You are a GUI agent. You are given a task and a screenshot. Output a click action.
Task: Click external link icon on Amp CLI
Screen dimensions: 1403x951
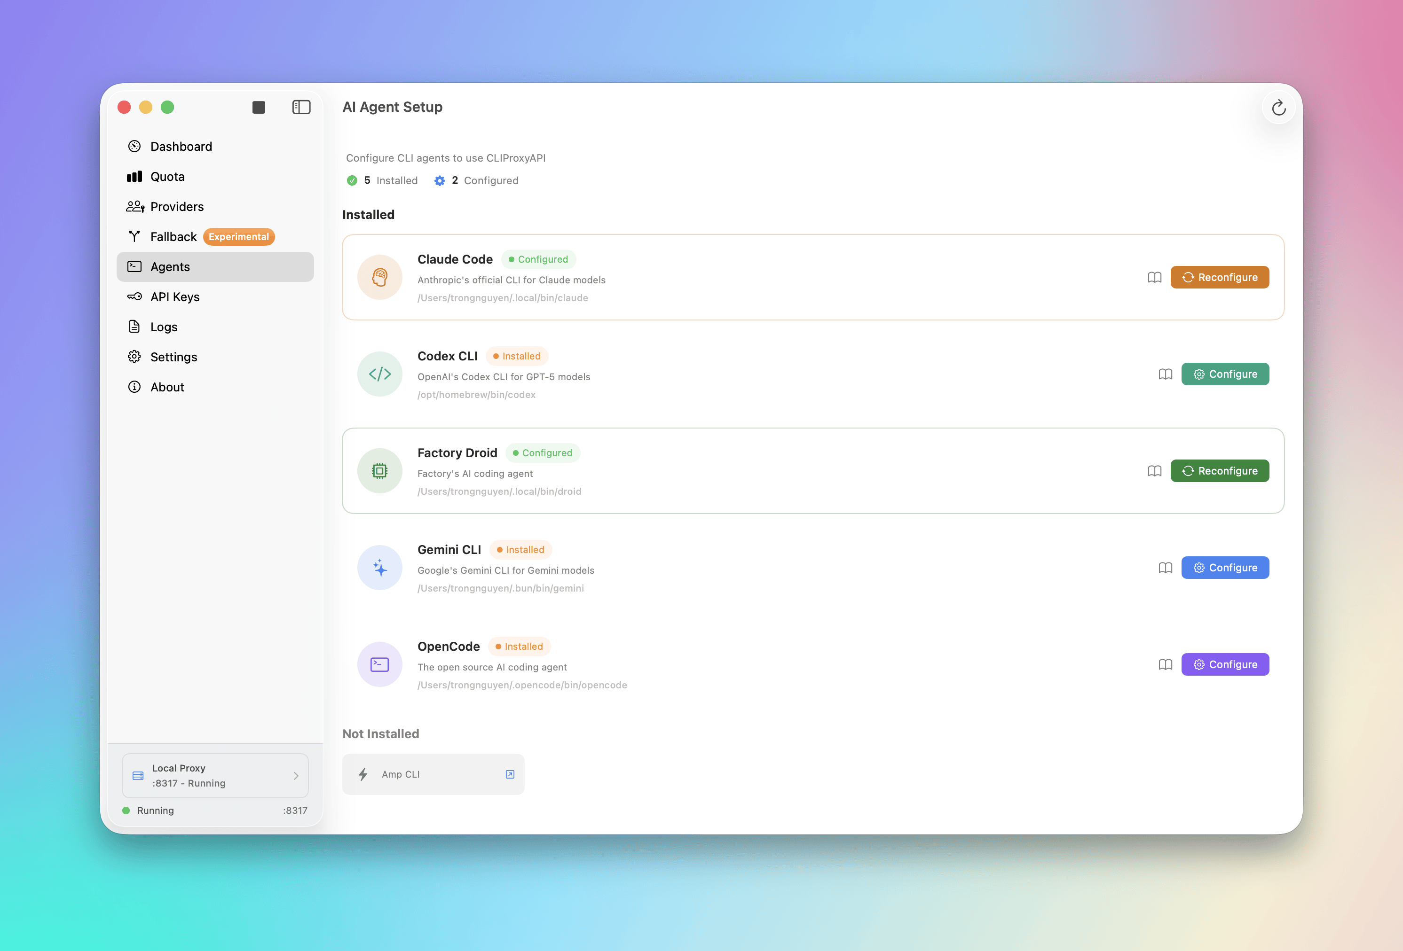point(510,774)
